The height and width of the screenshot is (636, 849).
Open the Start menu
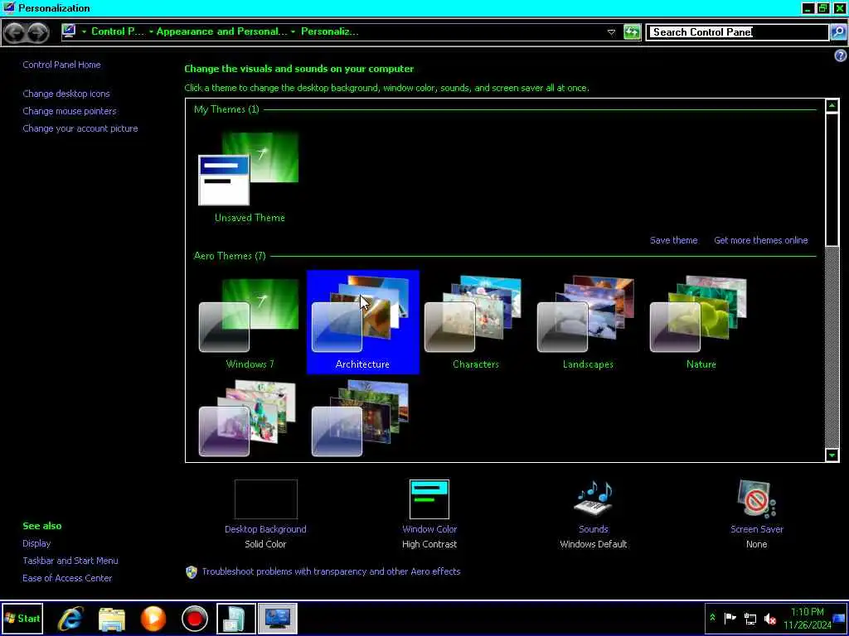22,618
